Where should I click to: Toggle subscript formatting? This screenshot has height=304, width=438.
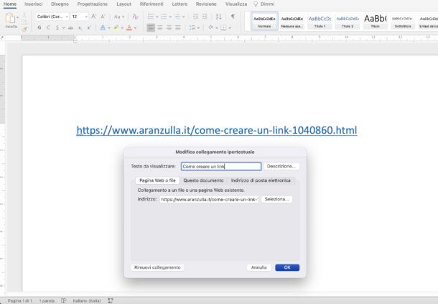pos(80,28)
